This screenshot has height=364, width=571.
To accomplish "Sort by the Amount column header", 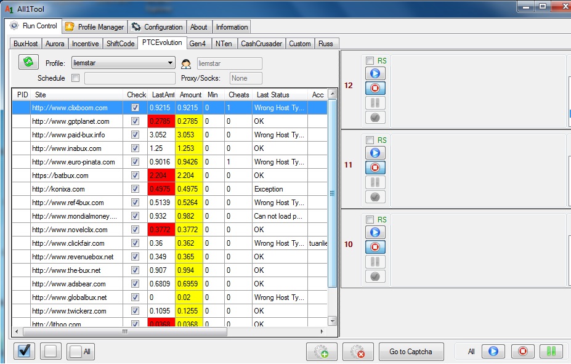I will click(190, 95).
